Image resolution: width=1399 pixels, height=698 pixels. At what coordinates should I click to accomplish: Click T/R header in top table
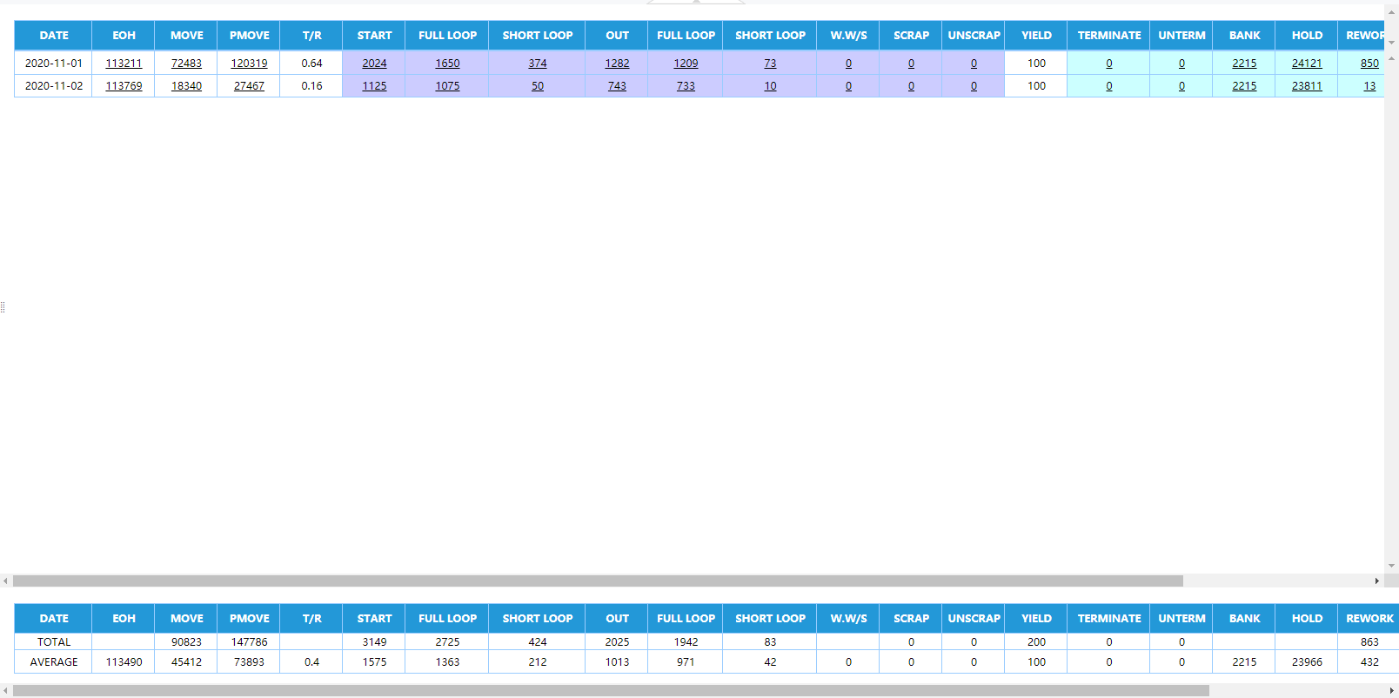click(311, 36)
